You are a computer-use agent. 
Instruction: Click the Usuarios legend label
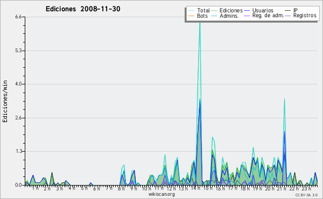point(263,10)
